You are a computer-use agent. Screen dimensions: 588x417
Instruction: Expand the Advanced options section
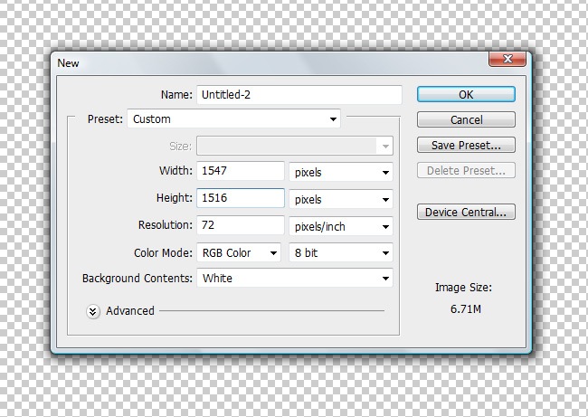[x=129, y=310]
